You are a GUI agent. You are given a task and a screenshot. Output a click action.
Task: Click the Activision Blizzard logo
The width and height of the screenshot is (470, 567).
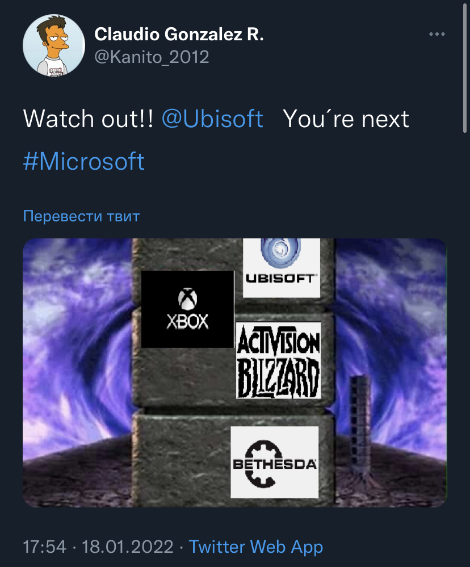(278, 360)
